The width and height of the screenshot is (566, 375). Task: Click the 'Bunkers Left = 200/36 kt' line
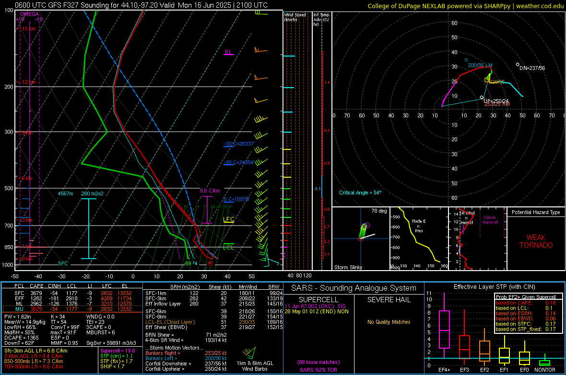click(186, 358)
